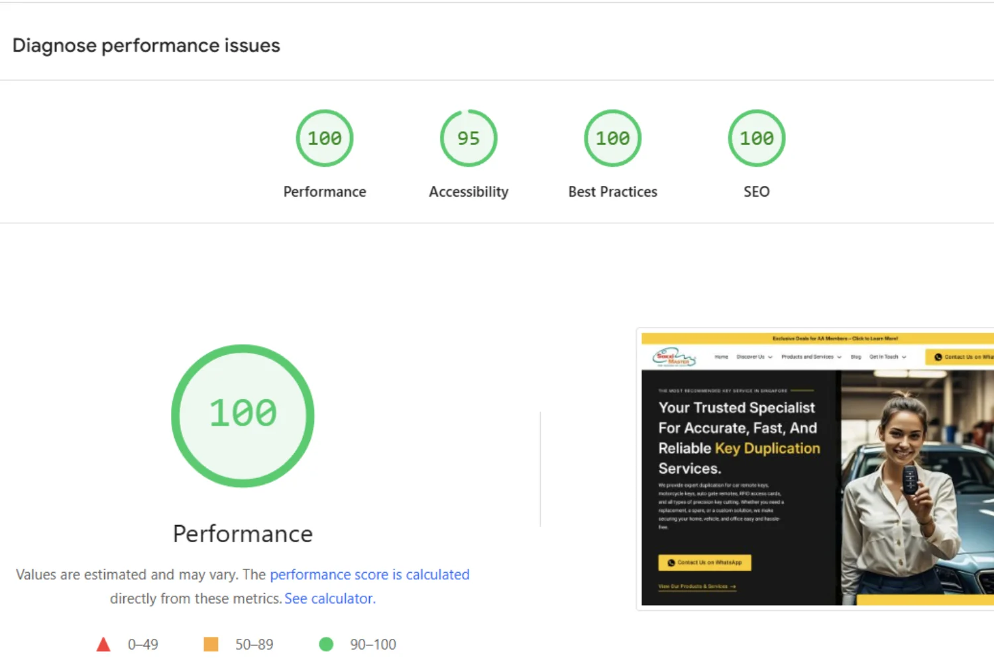994x662 pixels.
Task: Open the Best Practices category label
Action: [613, 192]
